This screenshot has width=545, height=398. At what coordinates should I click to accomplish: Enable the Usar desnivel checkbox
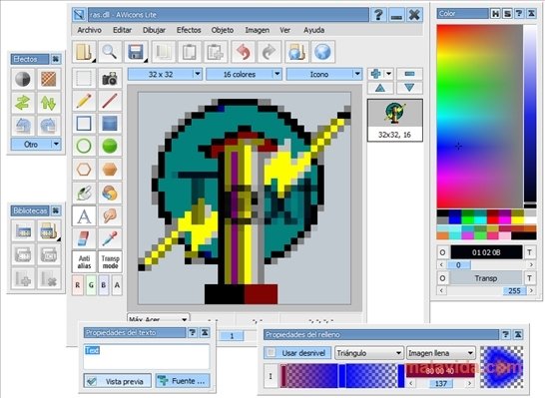click(272, 353)
